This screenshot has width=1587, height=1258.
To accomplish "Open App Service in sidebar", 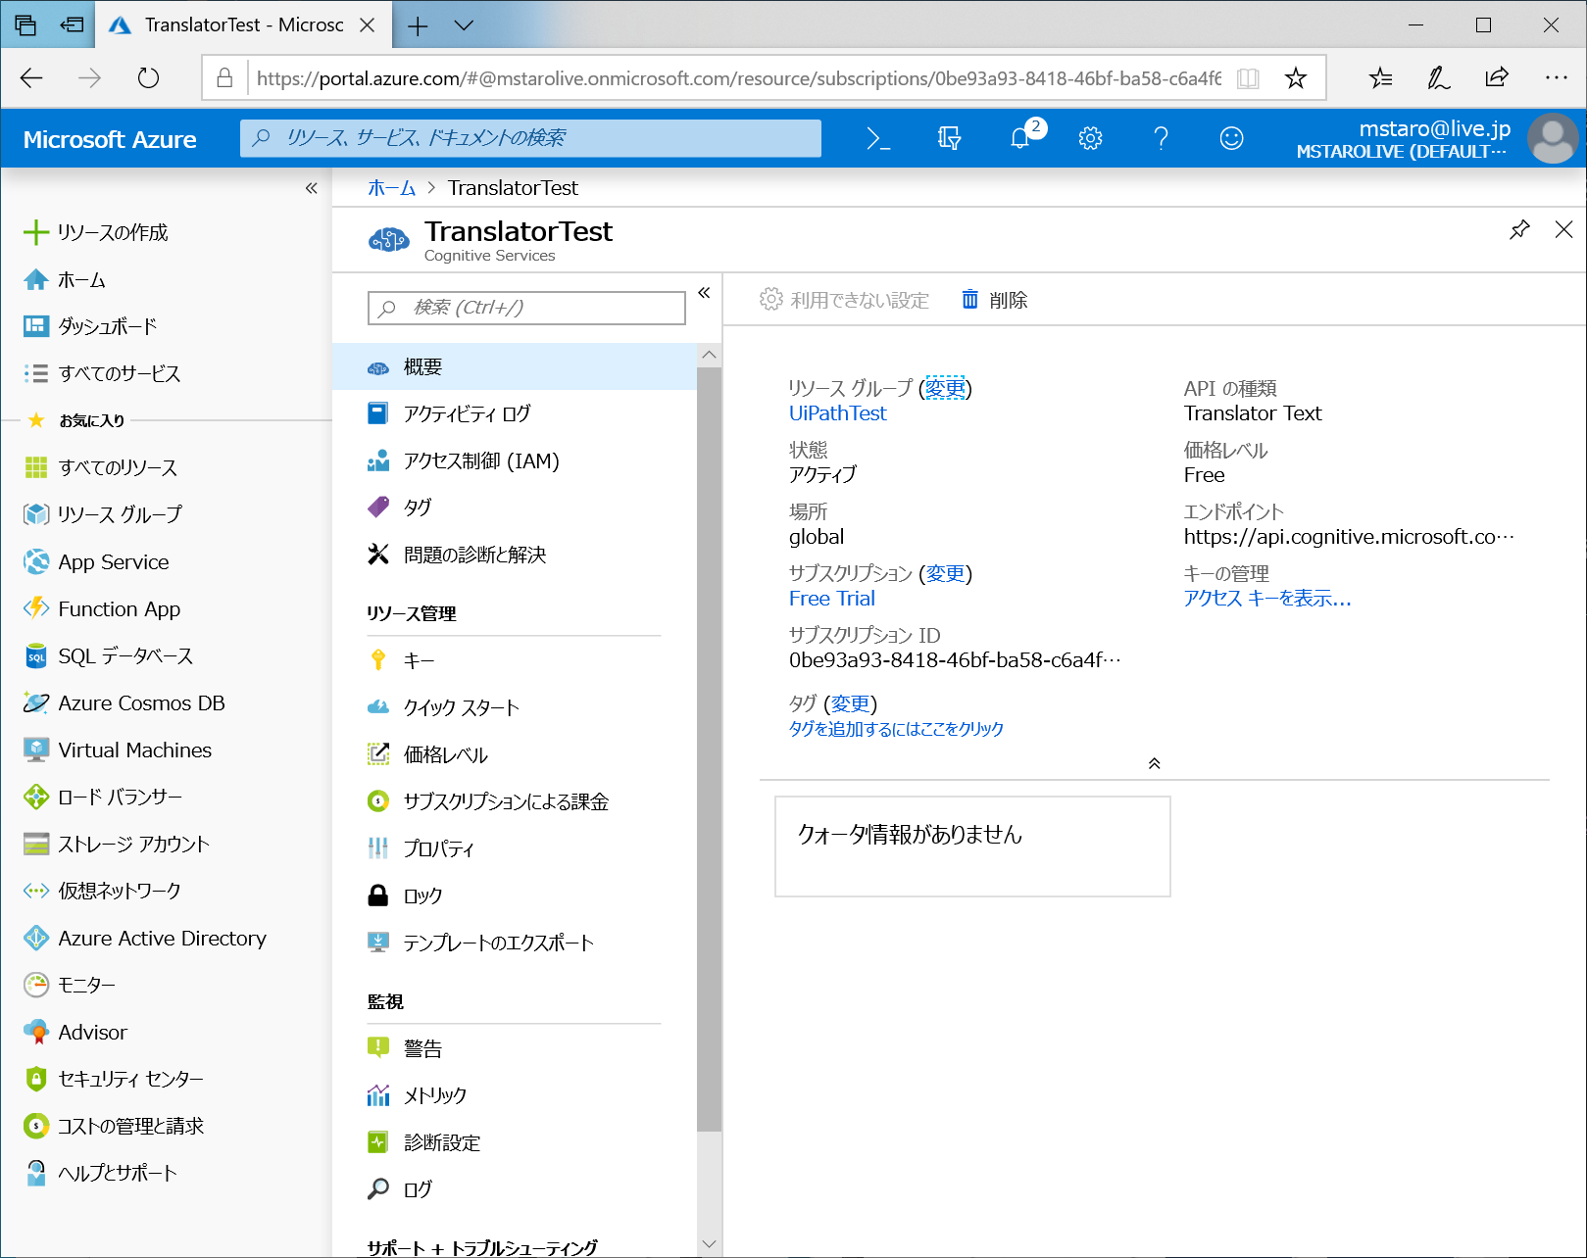I will (167, 561).
